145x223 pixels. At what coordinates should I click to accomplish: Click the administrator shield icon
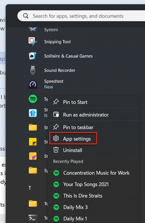coord(56,115)
